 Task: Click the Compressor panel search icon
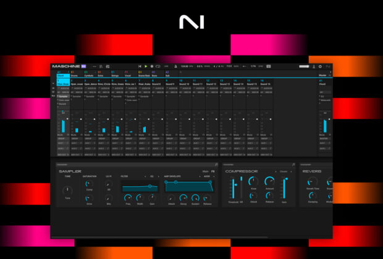(293, 165)
